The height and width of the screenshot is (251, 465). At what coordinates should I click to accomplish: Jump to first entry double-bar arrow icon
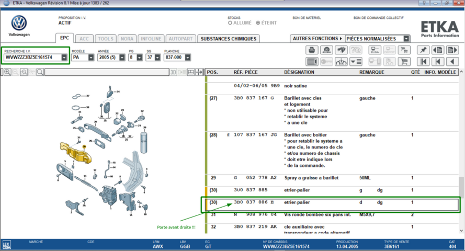[x=423, y=62]
